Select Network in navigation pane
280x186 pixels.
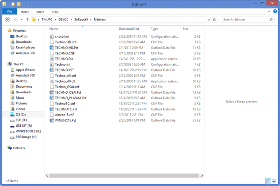(19, 148)
